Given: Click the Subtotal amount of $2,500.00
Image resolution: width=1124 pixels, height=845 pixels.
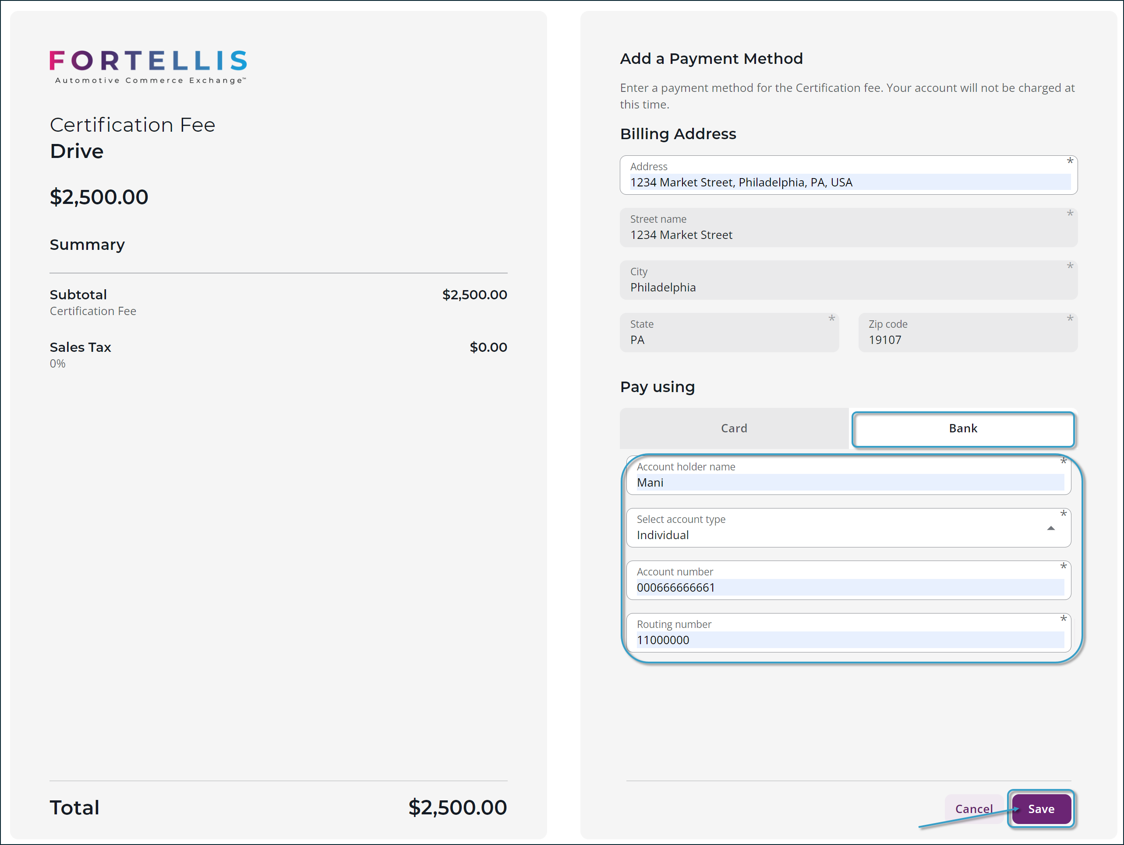Looking at the screenshot, I should (x=474, y=295).
